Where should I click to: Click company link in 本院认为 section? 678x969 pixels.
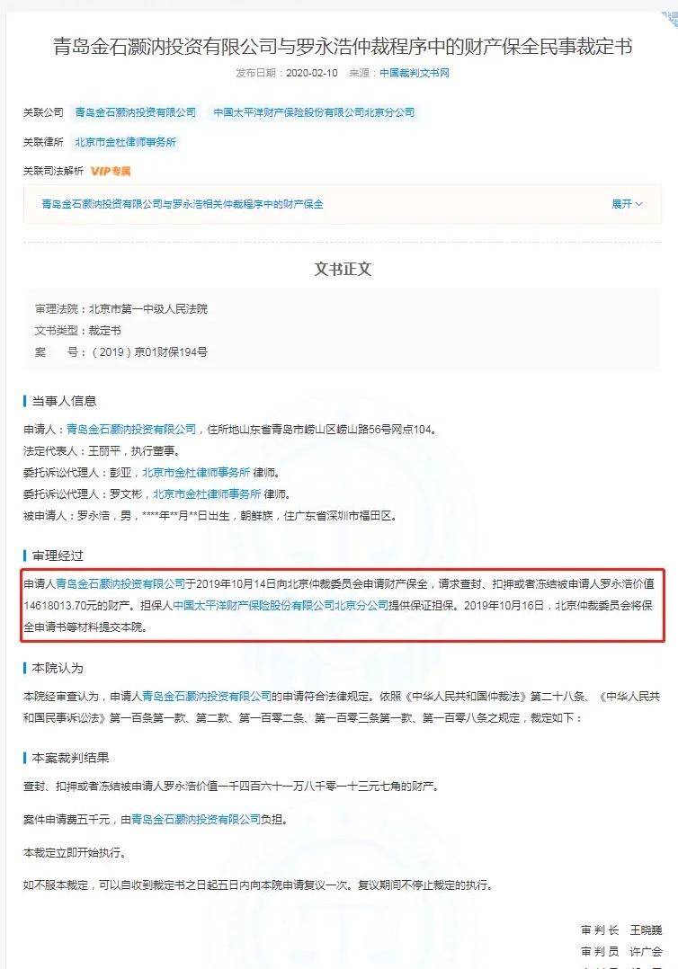click(207, 697)
